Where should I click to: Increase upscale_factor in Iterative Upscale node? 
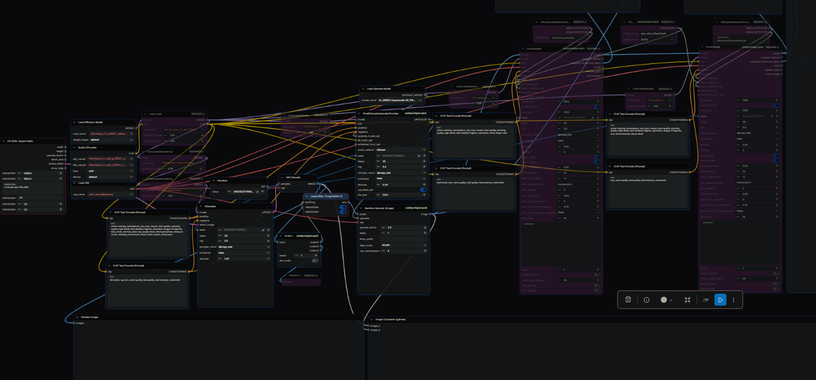click(425, 227)
